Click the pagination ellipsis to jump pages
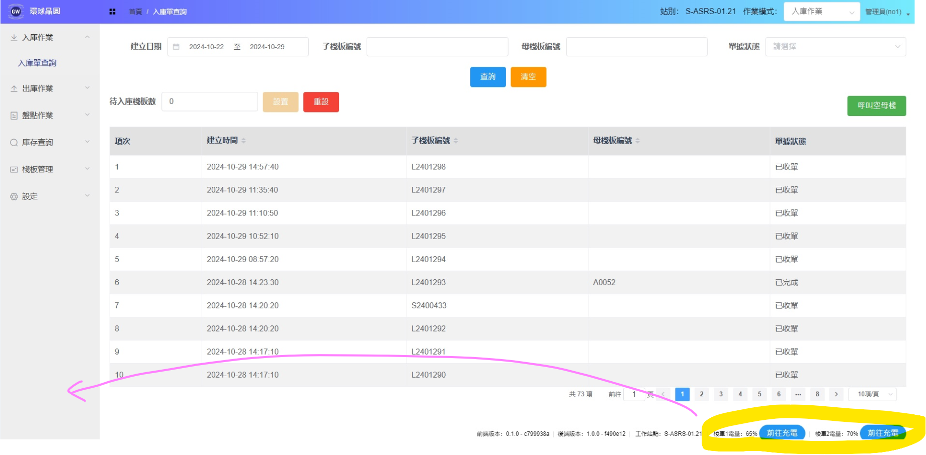 [798, 394]
